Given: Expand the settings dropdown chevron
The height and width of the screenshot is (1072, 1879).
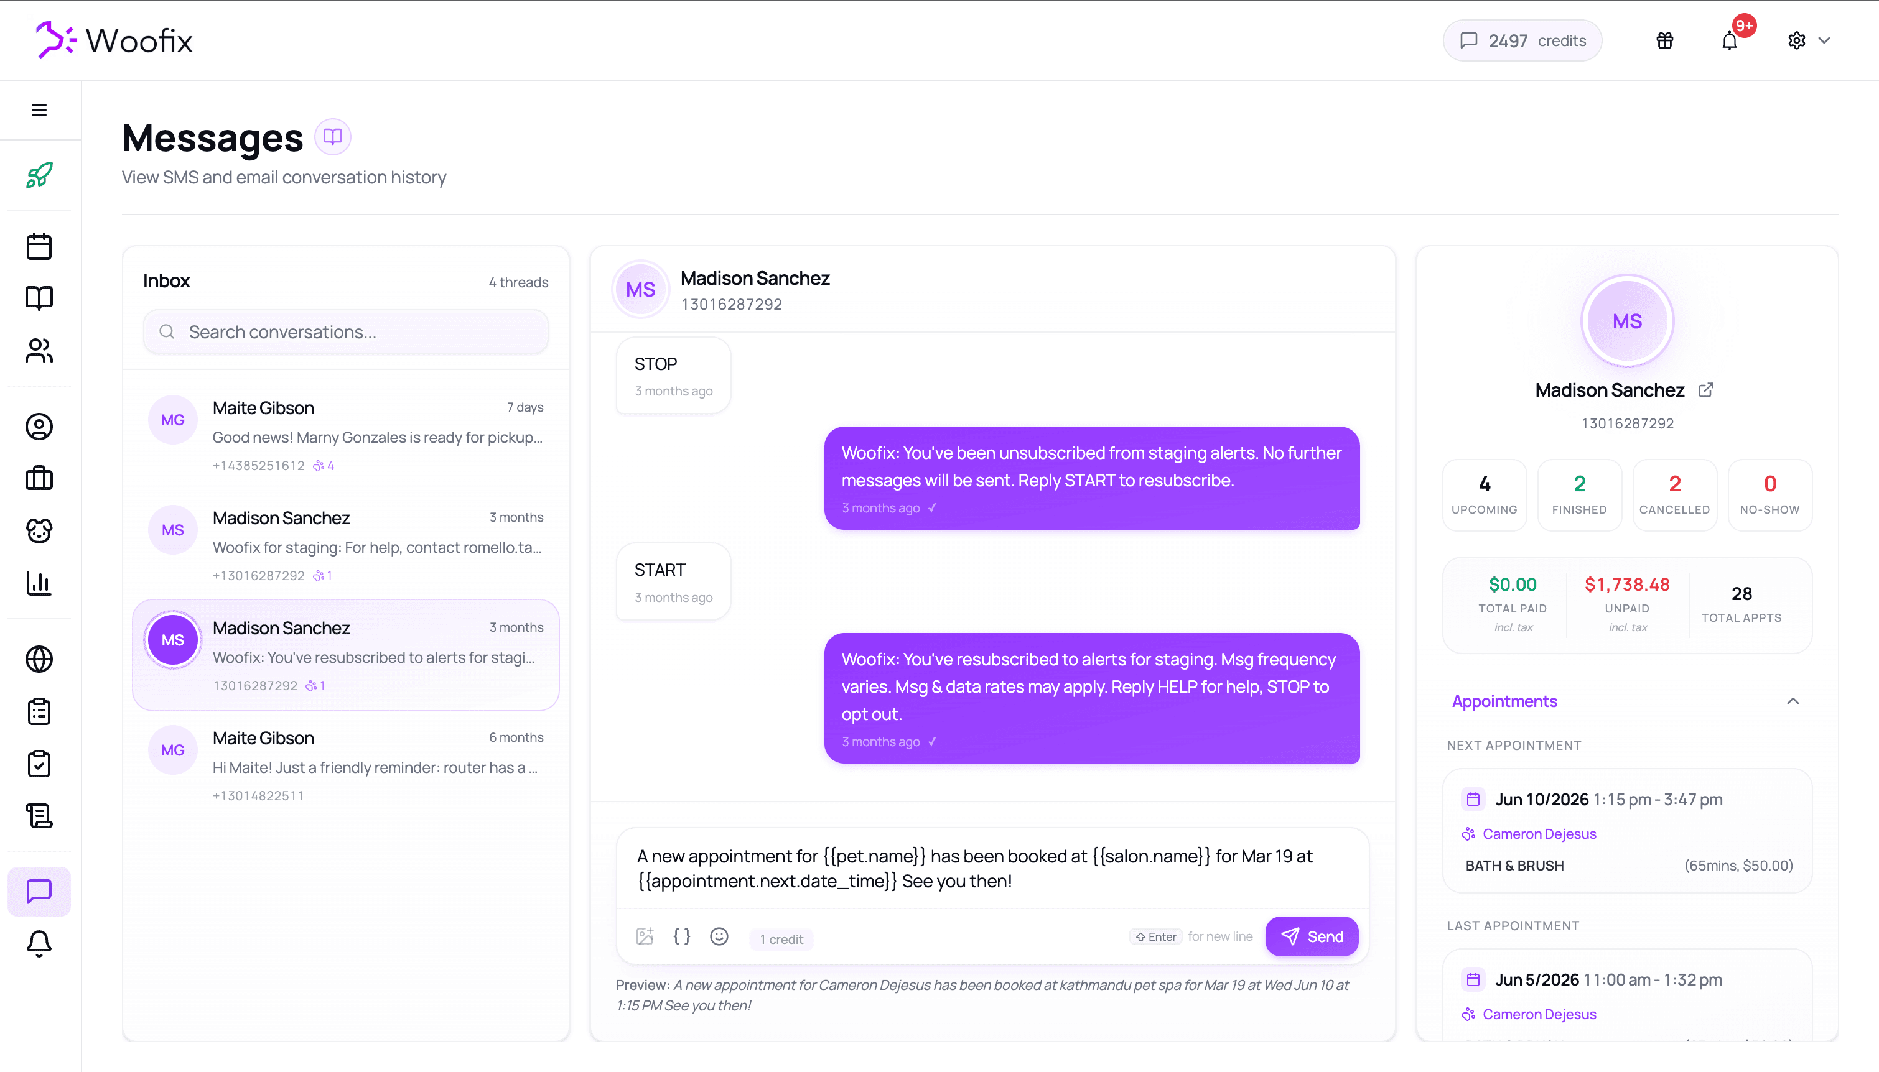Looking at the screenshot, I should (x=1824, y=40).
